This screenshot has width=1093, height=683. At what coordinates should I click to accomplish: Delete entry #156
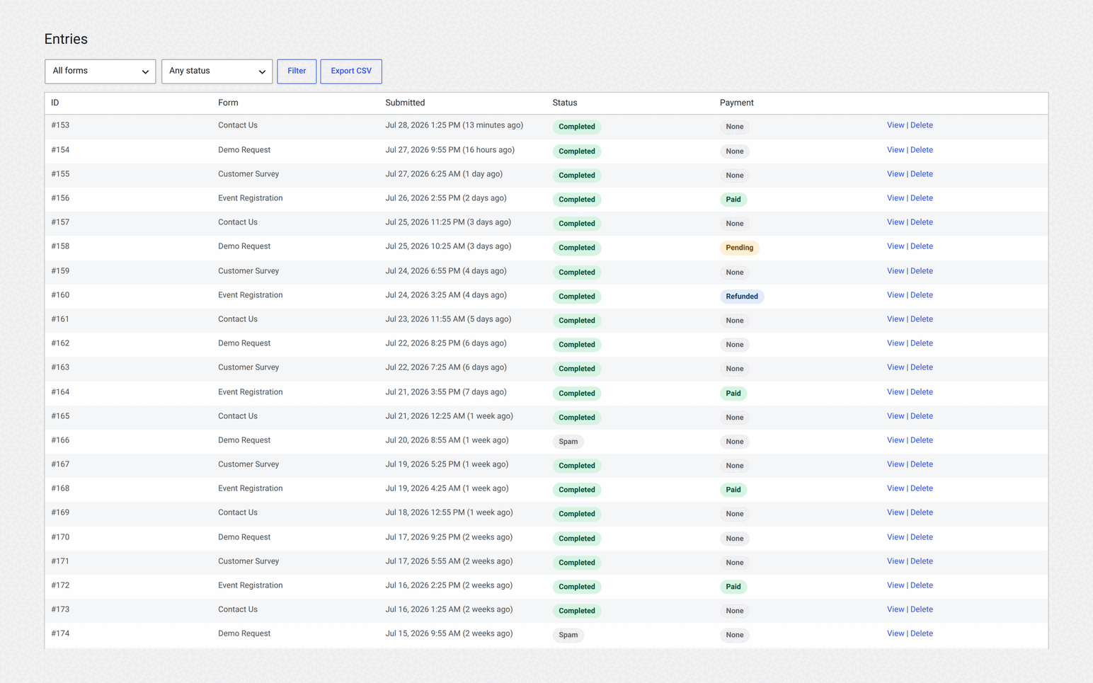pyautogui.click(x=922, y=198)
